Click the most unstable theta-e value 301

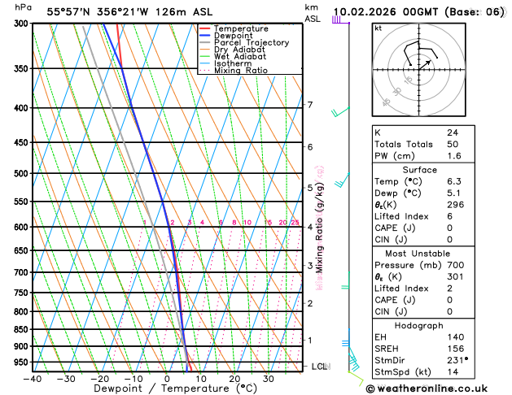coord(455,276)
